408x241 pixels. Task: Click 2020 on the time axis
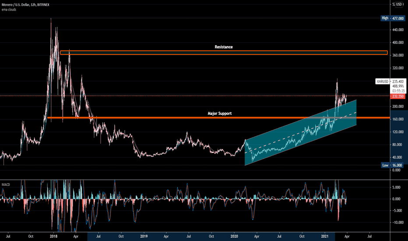coord(234,236)
